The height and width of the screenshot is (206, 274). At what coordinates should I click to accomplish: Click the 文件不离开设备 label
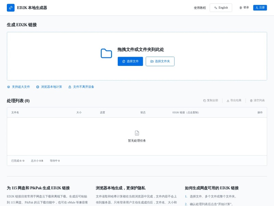click(x=84, y=87)
